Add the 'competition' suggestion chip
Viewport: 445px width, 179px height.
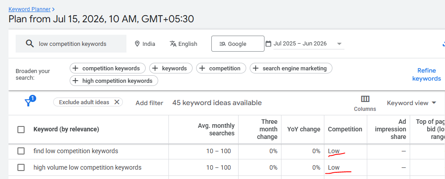[x=221, y=68]
